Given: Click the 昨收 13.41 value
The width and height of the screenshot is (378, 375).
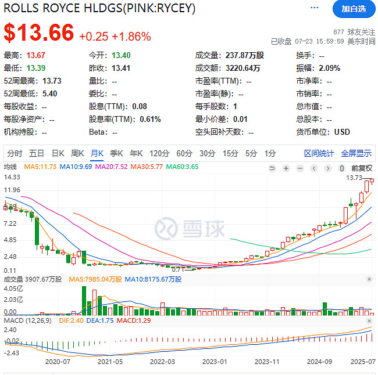Looking at the screenshot, I should pos(121,68).
